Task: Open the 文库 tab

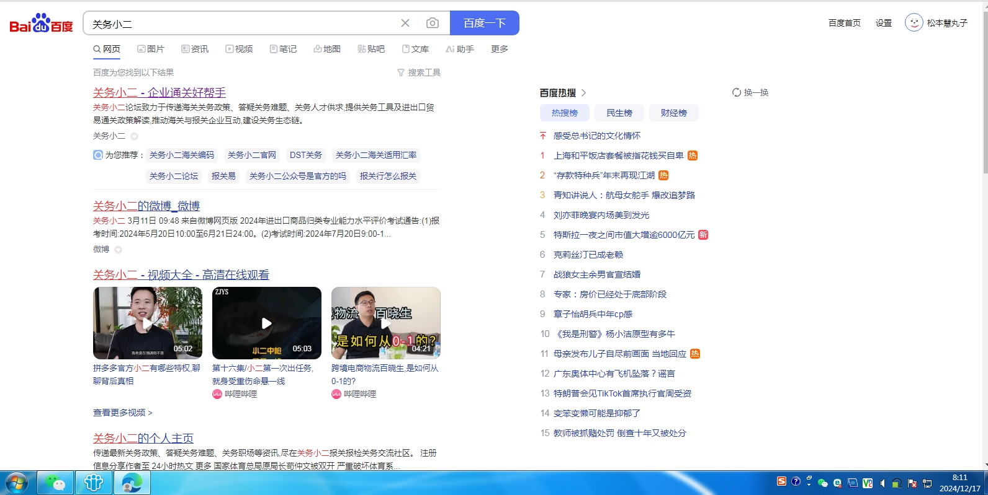Action: click(415, 49)
